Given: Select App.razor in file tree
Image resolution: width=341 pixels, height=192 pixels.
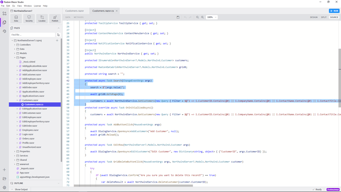Looking at the screenshot, I should pos(25,173).
